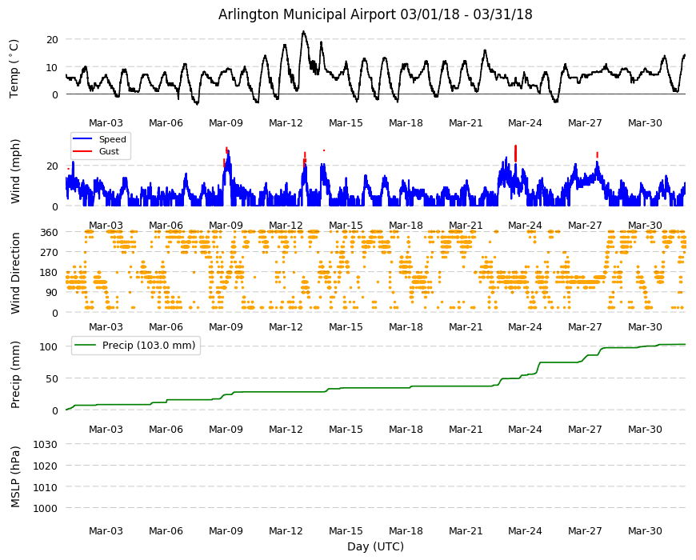Click the Precip (103.0 mm) legend label
The width and height of the screenshot is (696, 560).
coord(149,346)
